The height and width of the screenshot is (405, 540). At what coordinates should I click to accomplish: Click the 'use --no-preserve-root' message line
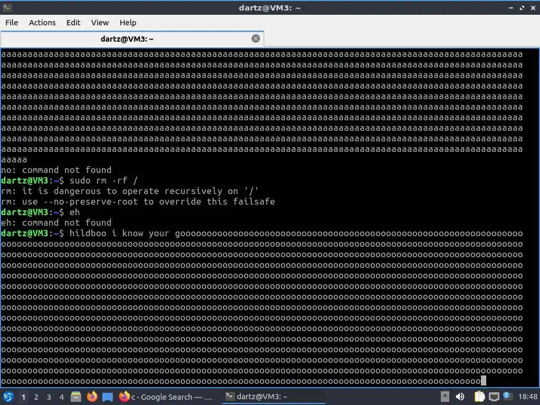[138, 201]
